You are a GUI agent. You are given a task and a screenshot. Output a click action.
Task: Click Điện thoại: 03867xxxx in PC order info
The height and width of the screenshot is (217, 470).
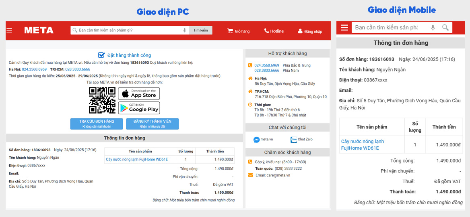pyautogui.click(x=27, y=165)
